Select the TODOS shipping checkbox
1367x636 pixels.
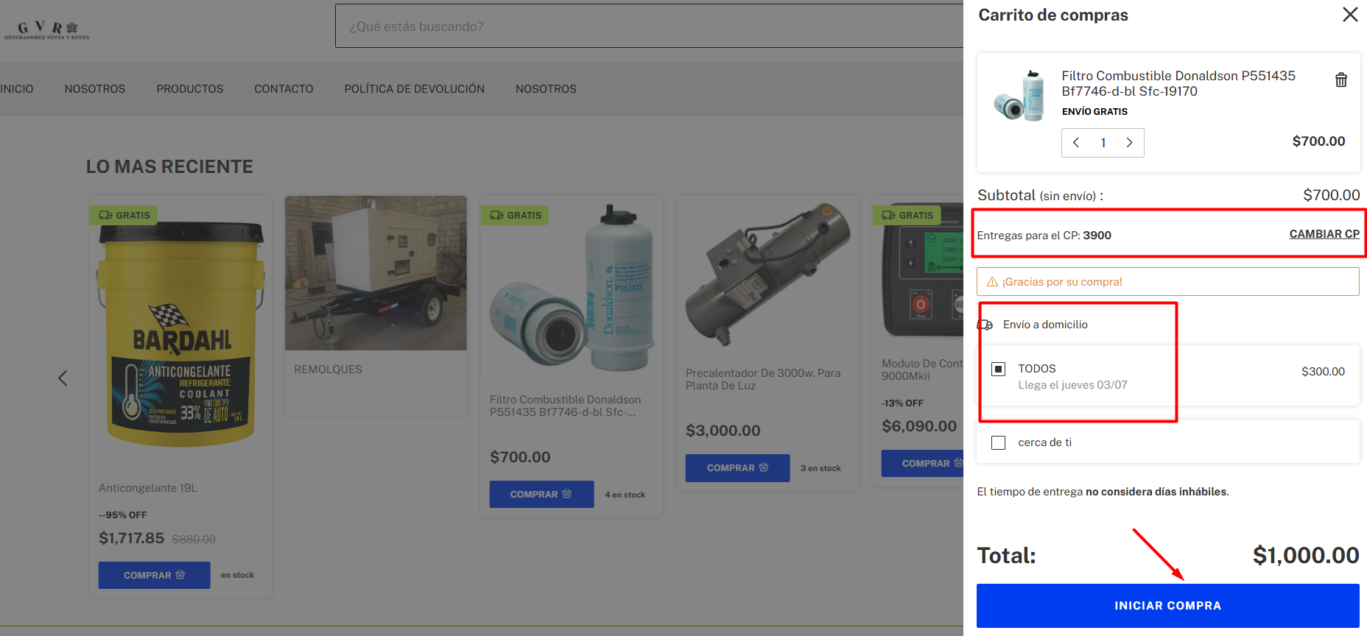tap(998, 369)
